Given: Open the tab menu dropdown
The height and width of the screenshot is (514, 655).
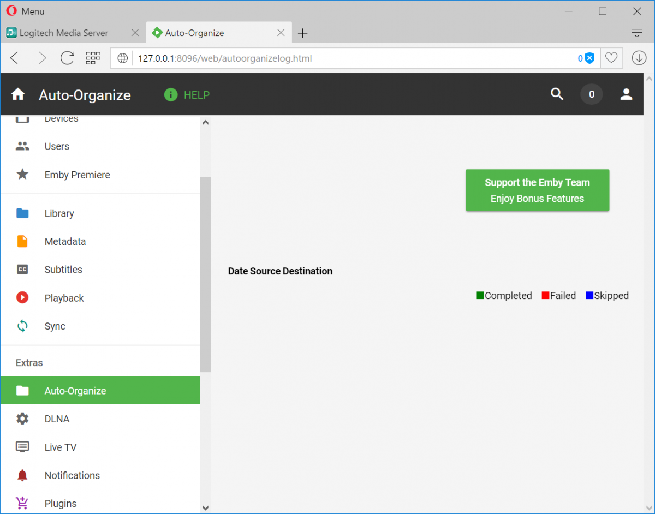Looking at the screenshot, I should (637, 33).
